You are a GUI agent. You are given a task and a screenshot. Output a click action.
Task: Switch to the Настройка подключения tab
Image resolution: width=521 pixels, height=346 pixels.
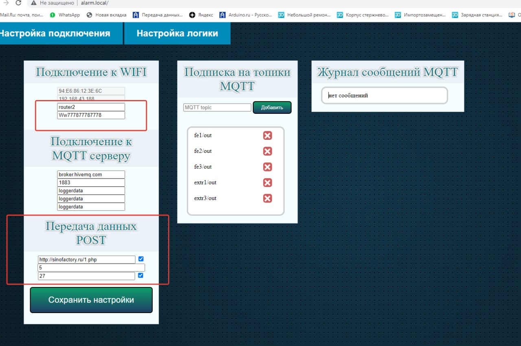coord(61,33)
